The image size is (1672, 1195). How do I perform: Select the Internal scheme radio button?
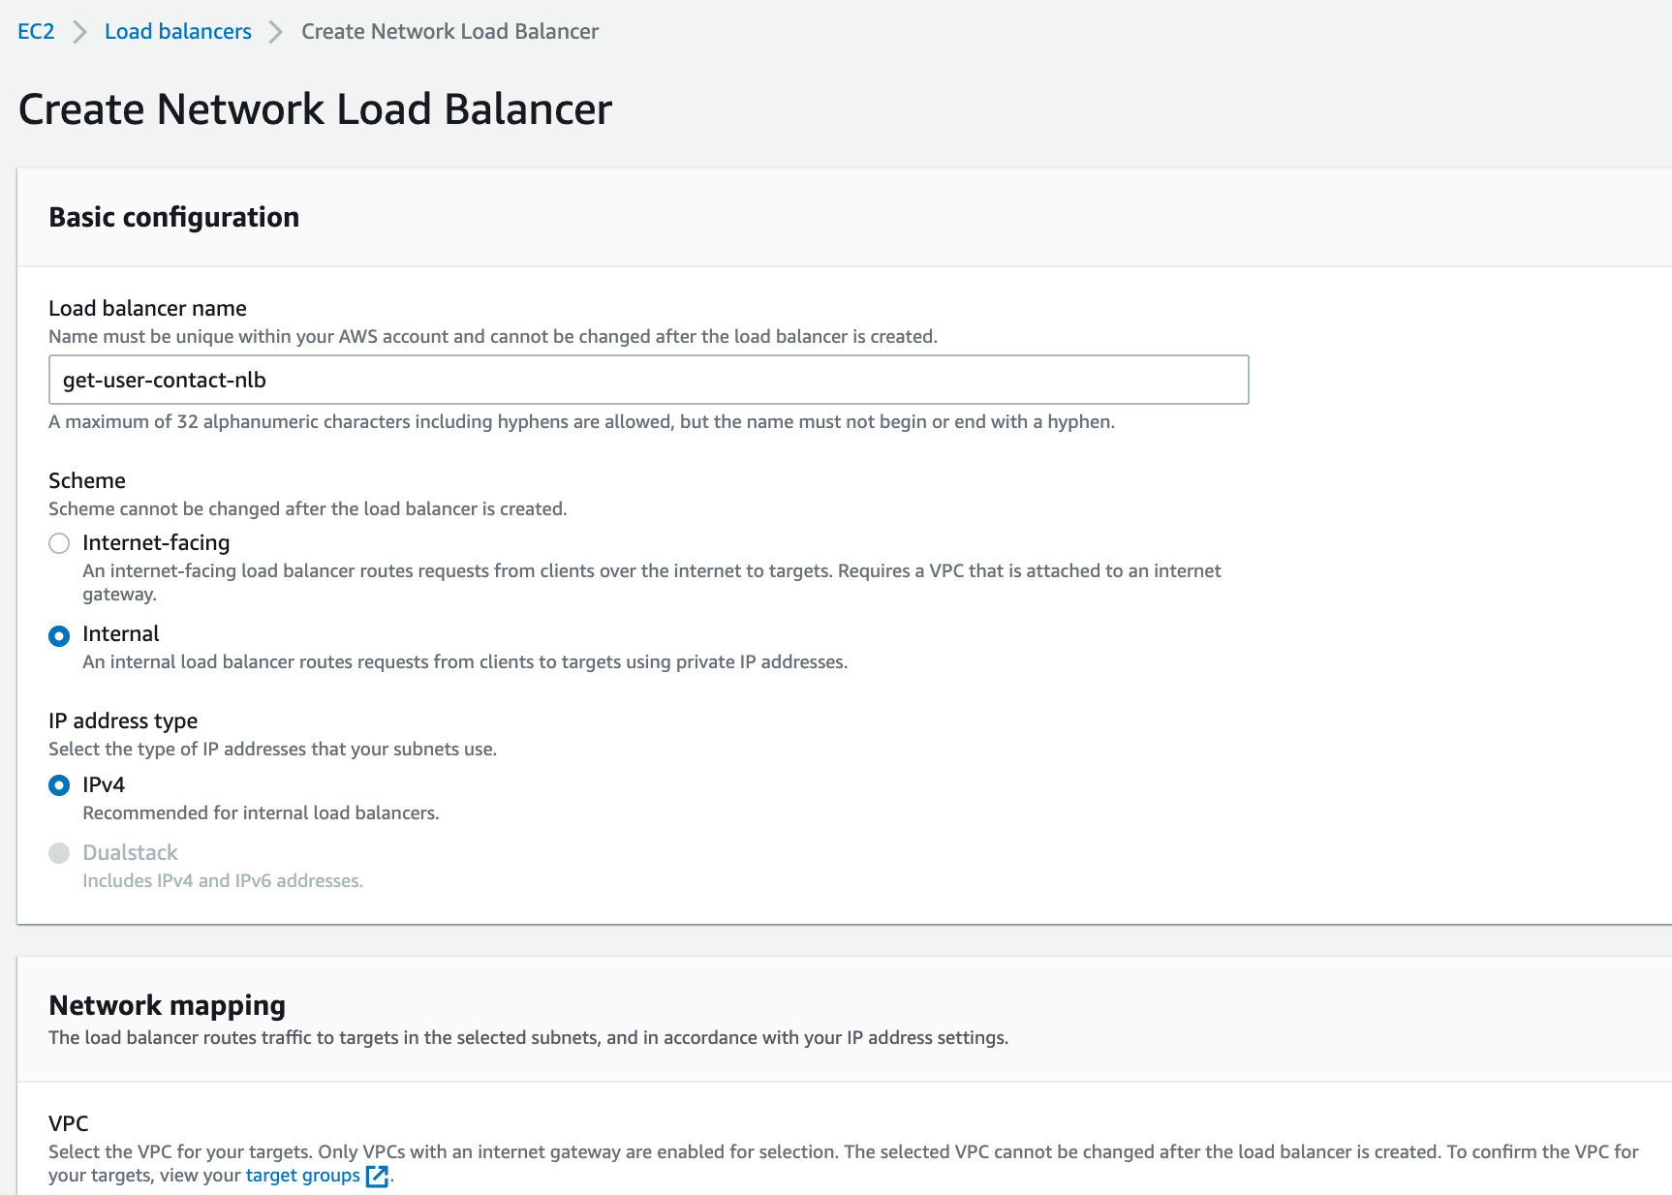click(58, 635)
